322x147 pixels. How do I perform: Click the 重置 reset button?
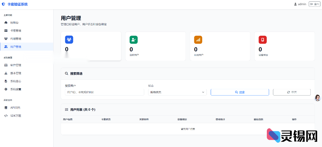(292, 92)
